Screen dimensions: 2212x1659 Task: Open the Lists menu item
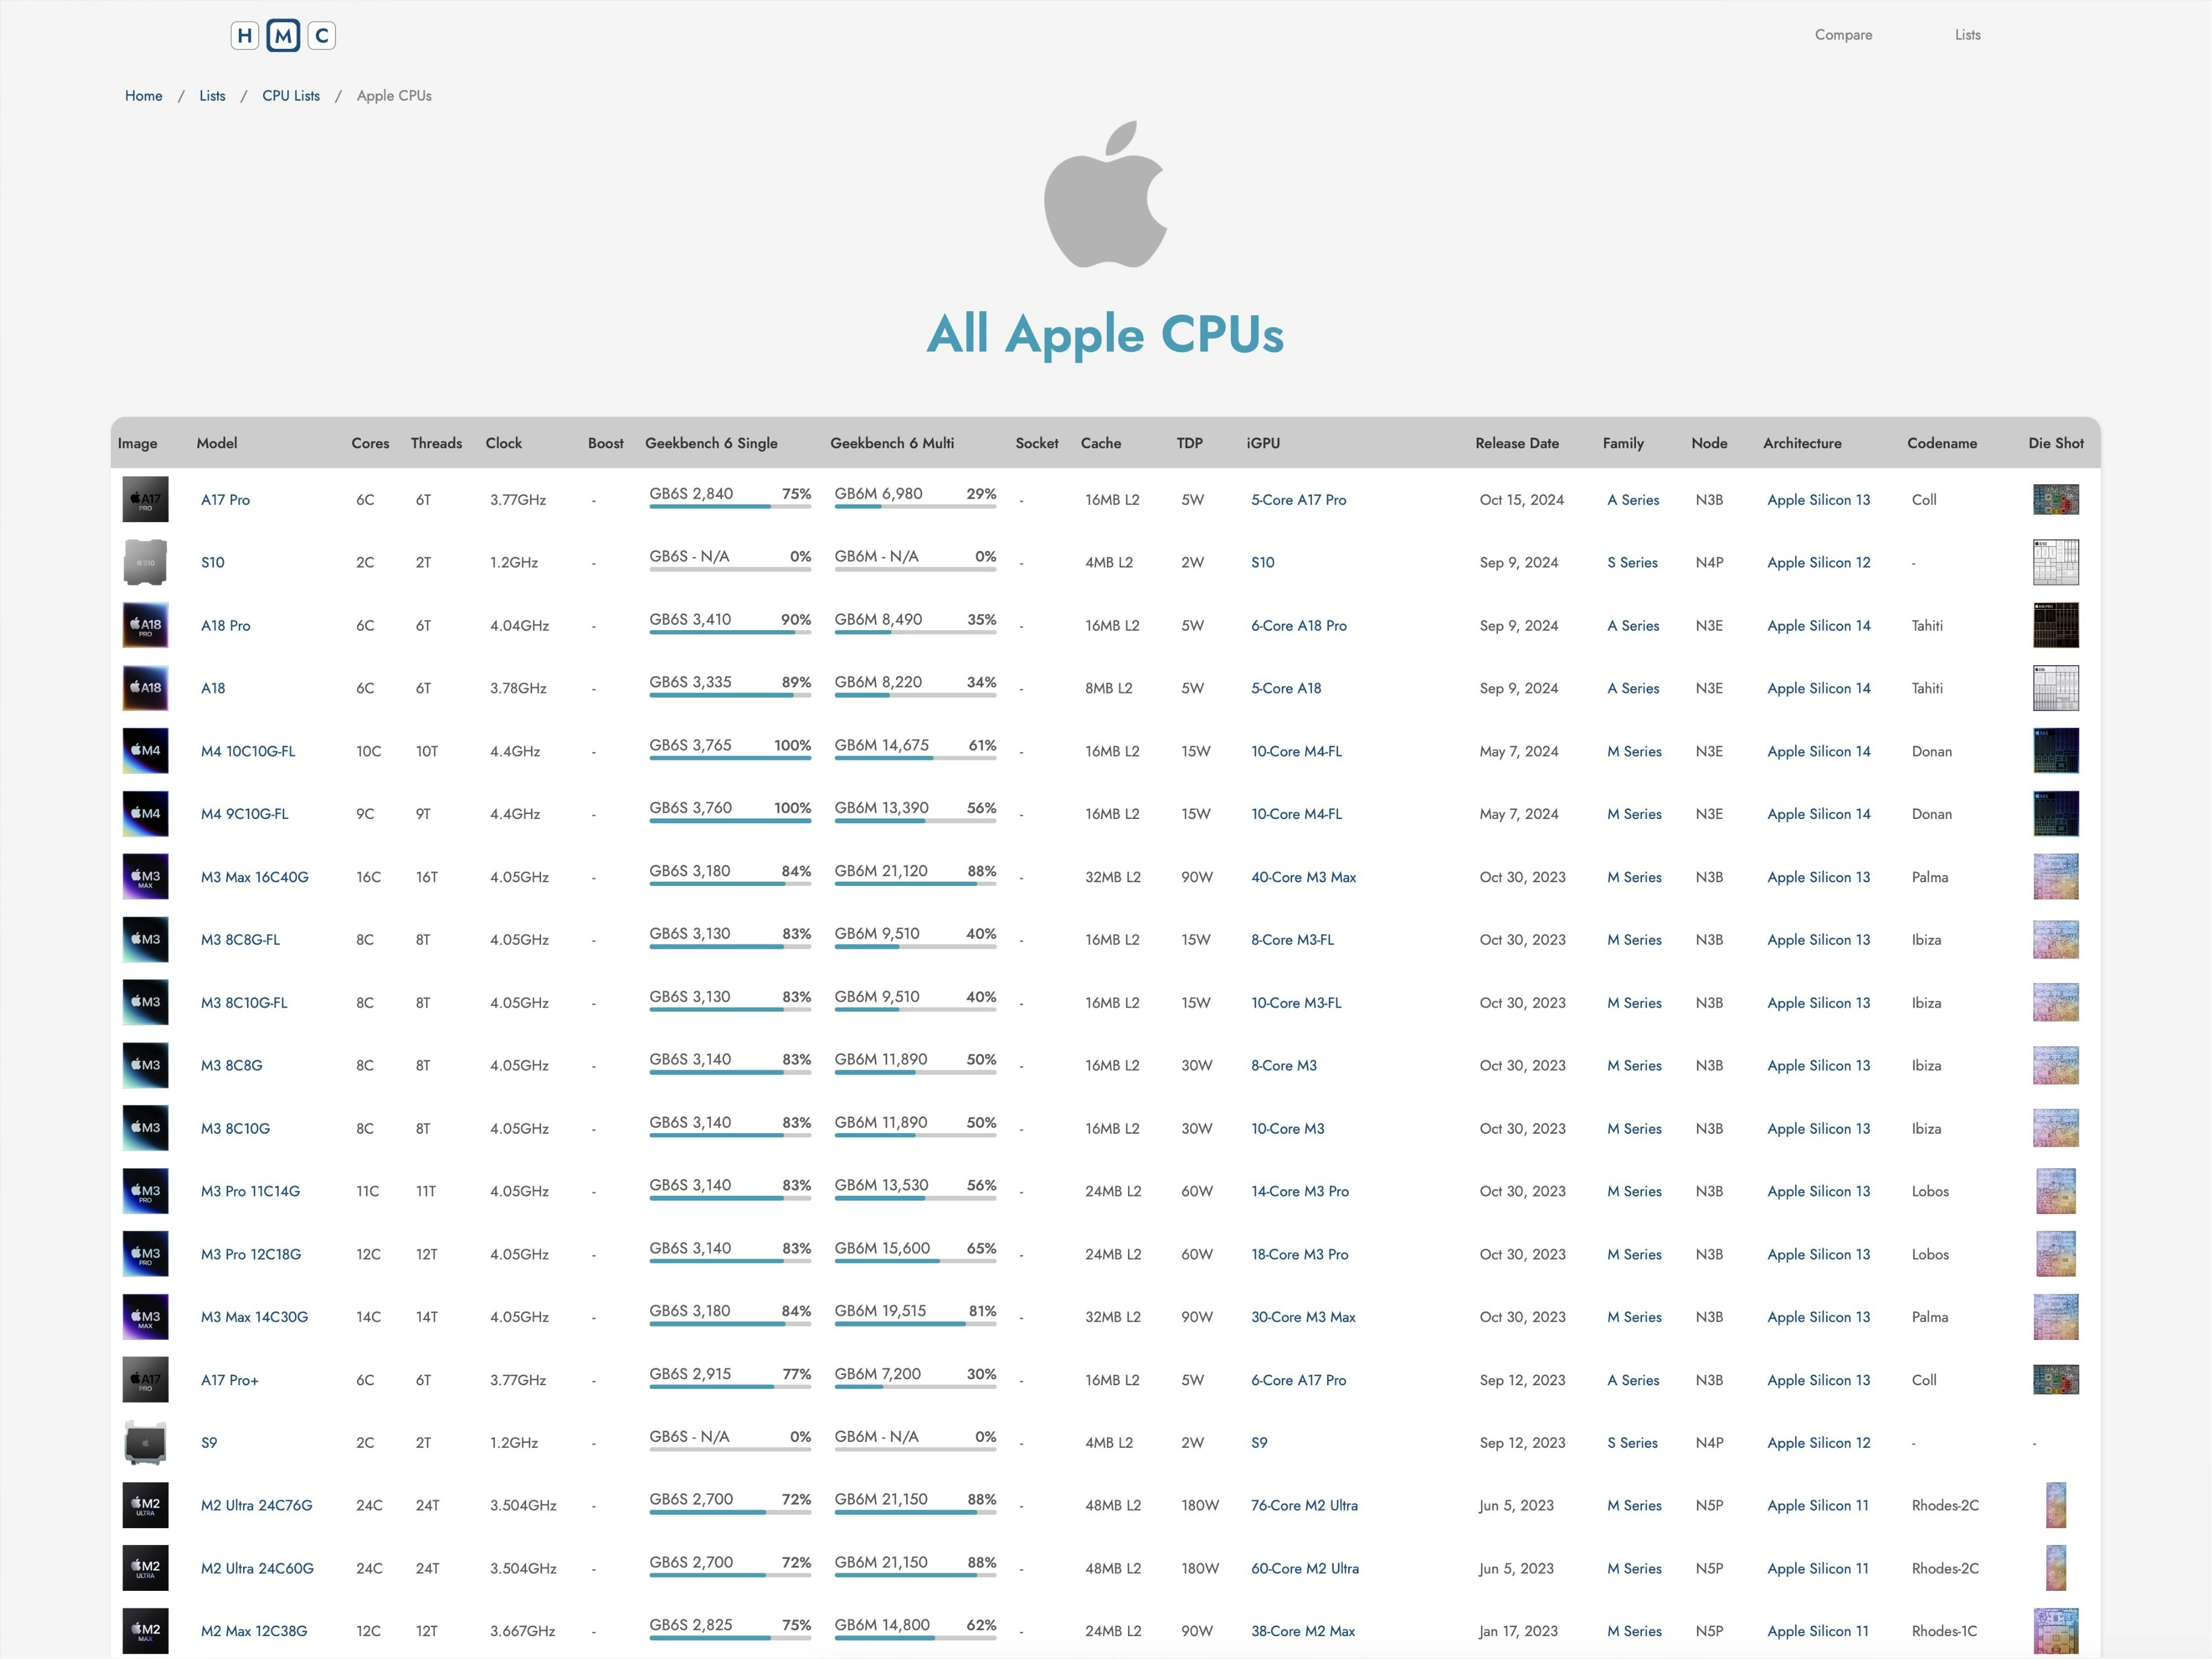[x=1967, y=35]
